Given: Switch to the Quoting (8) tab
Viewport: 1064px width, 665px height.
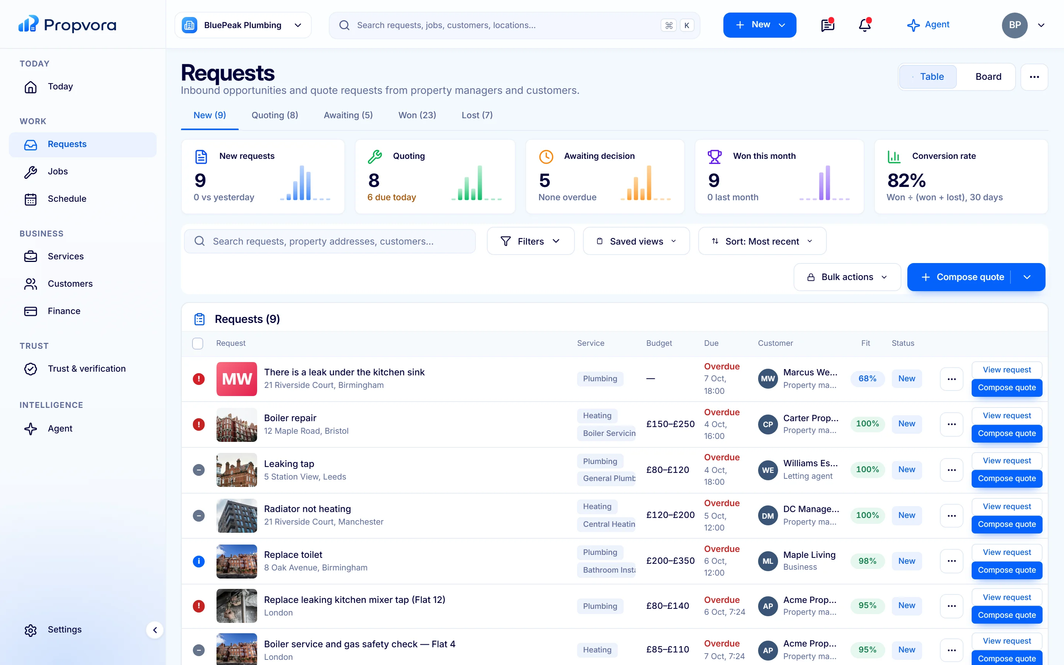Looking at the screenshot, I should [275, 115].
